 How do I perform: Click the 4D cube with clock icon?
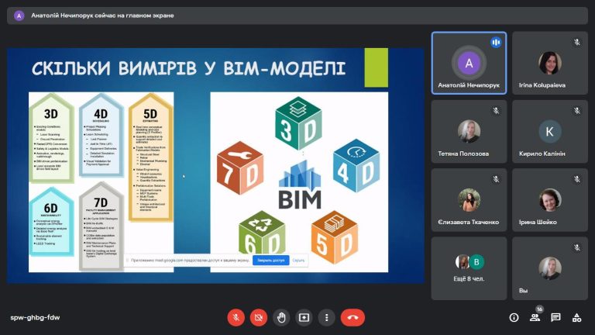click(356, 165)
